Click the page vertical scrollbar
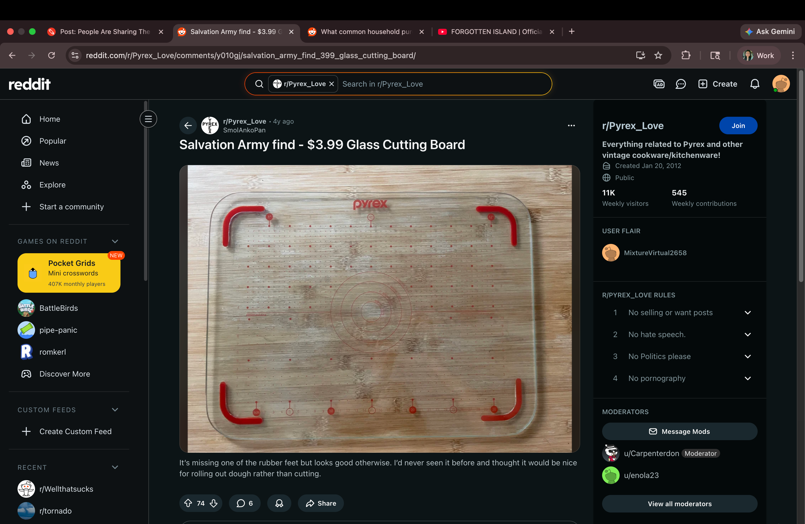 [801, 176]
